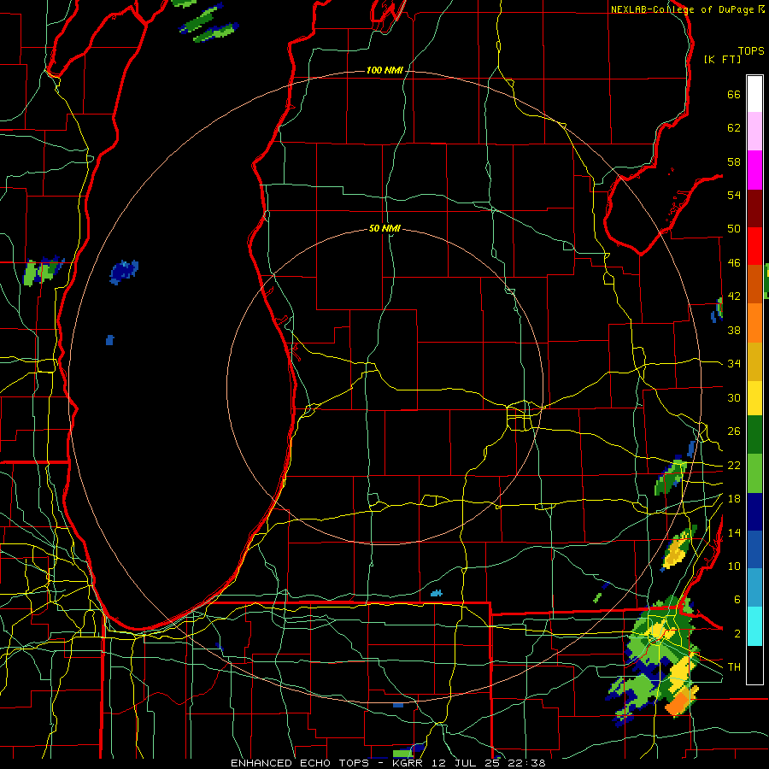Click the green echo west of Lake Michigan
Viewport: 769px width, 769px height.
42,270
